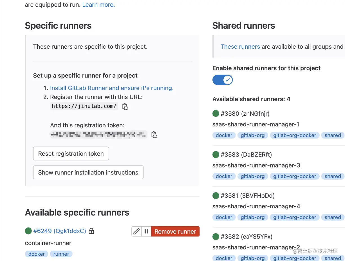This screenshot has width=345, height=261.
Task: Show runner installation instructions
Action: pyautogui.click(x=88, y=172)
